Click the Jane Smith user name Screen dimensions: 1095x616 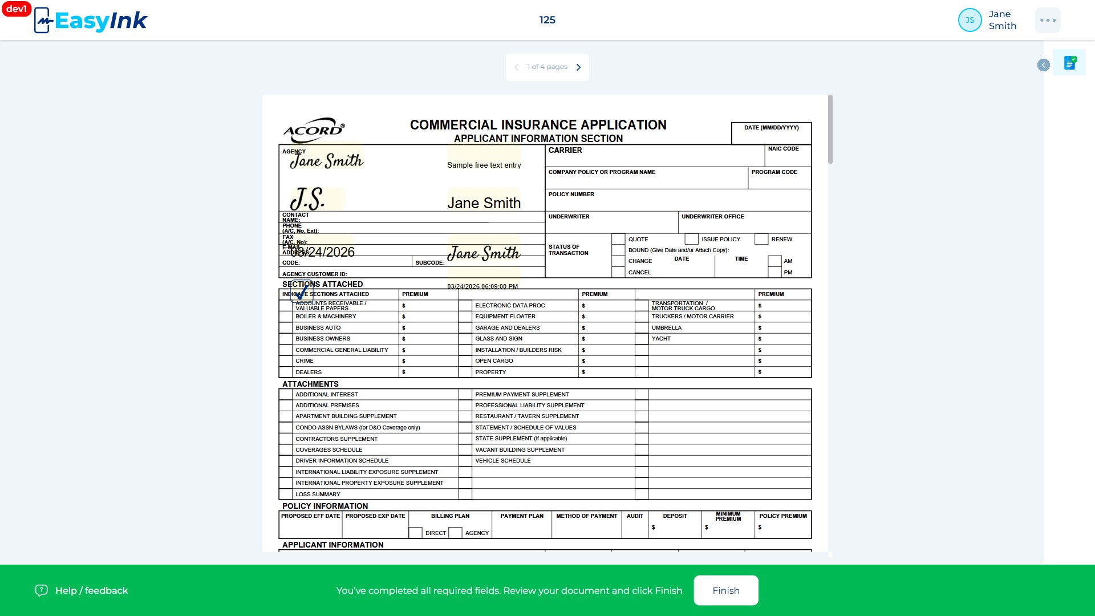(1002, 20)
